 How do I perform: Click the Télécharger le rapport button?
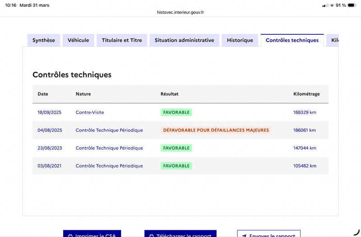[x=180, y=233]
